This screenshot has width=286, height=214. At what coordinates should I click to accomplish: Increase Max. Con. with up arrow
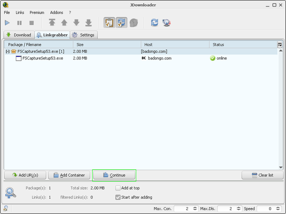point(195,207)
